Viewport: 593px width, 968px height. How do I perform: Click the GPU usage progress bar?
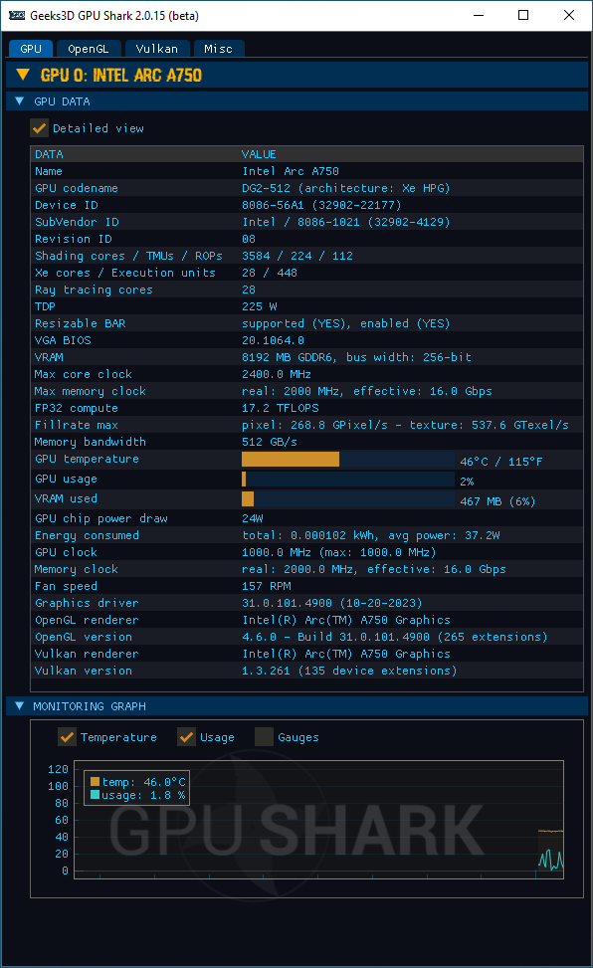pos(348,480)
